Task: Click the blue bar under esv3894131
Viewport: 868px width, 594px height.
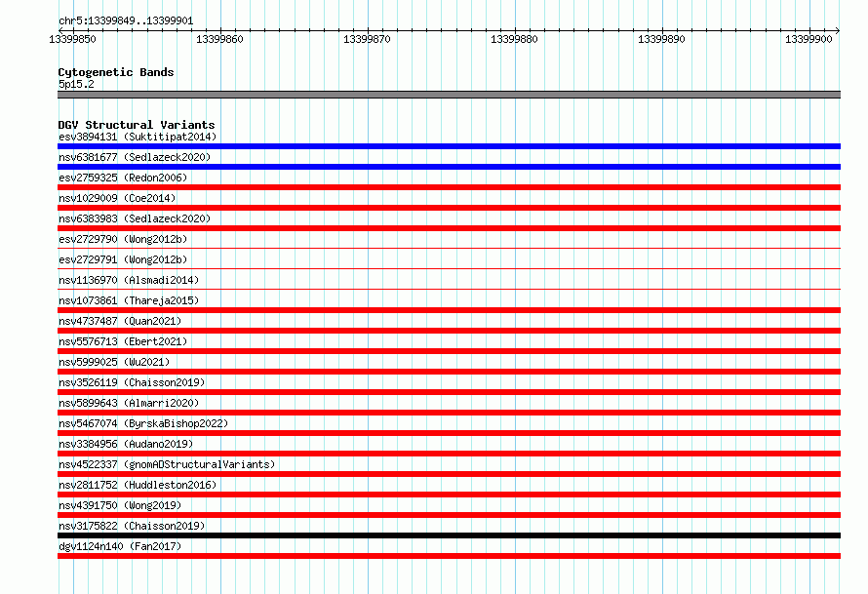Action: click(x=449, y=146)
